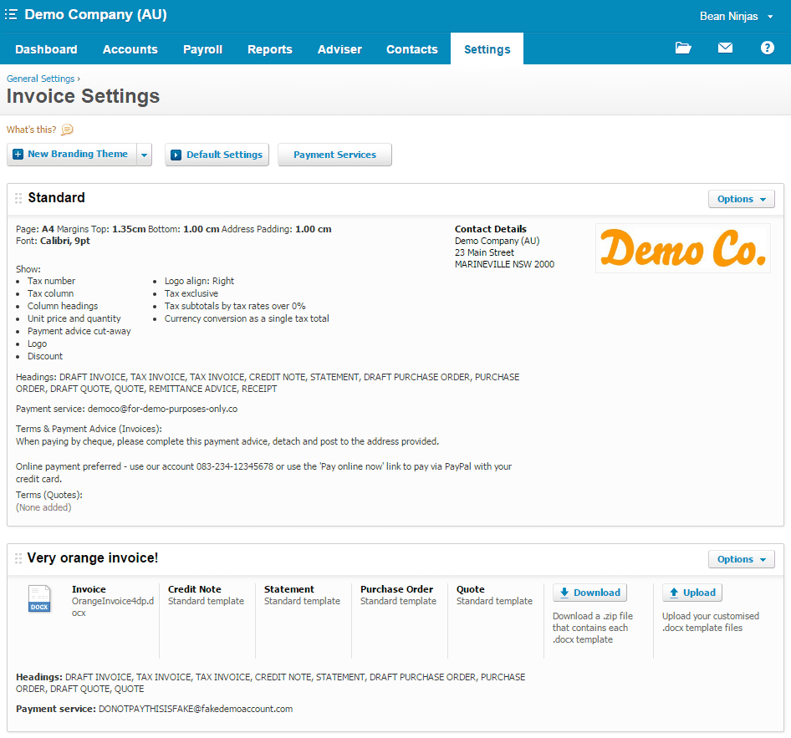Screen dimensions: 791x738
Task: Grab the Standard theme drag handle
Action: click(x=18, y=198)
